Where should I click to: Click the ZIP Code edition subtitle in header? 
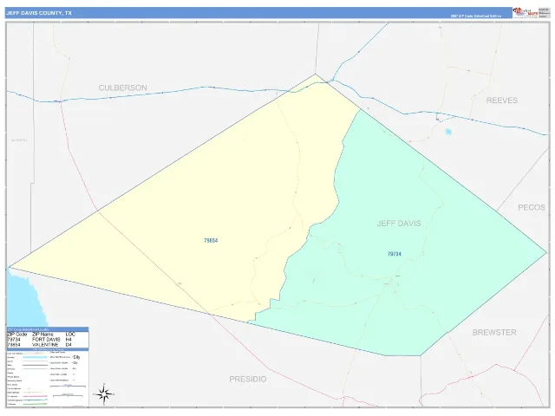476,16
